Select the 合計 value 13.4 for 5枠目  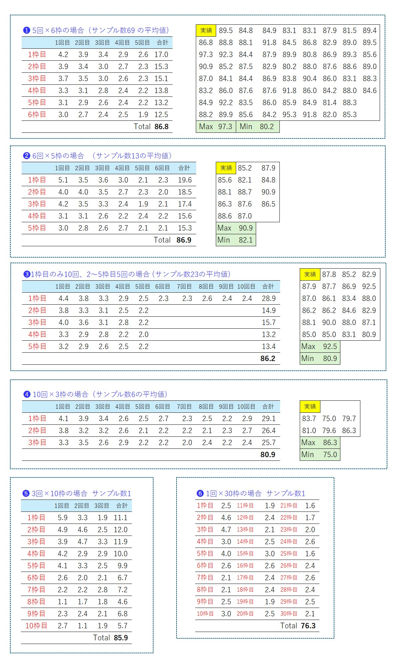(268, 347)
